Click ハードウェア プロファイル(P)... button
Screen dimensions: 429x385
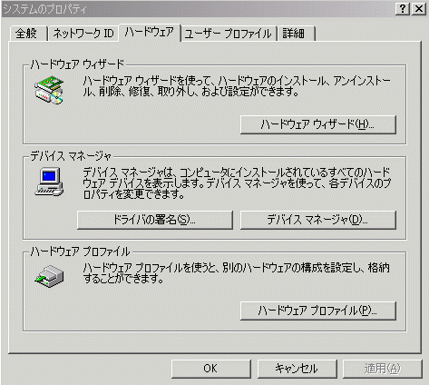point(318,311)
